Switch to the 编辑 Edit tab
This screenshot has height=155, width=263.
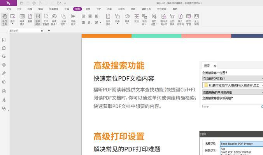(x=40, y=9)
